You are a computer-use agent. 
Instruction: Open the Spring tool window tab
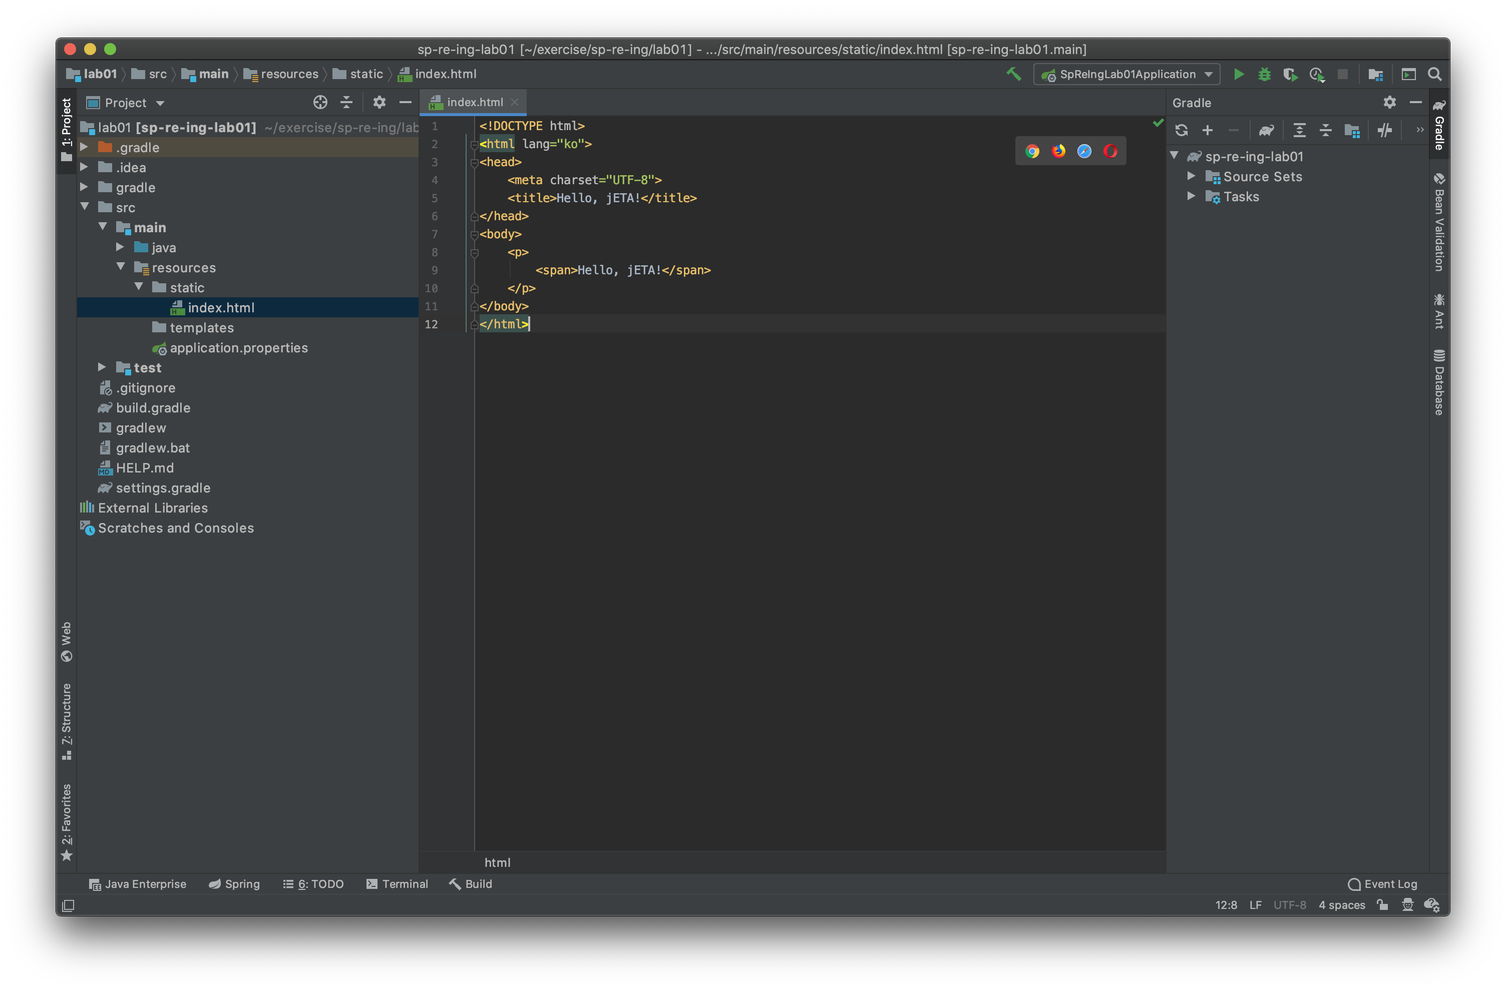coord(235,884)
